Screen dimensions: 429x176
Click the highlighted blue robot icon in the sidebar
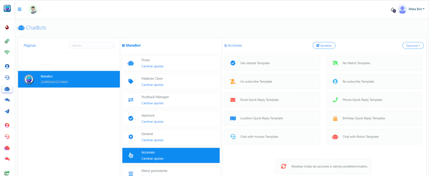(7, 89)
